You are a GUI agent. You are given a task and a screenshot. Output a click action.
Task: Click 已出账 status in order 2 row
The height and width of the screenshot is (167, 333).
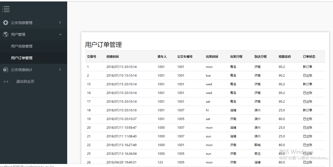point(307,76)
